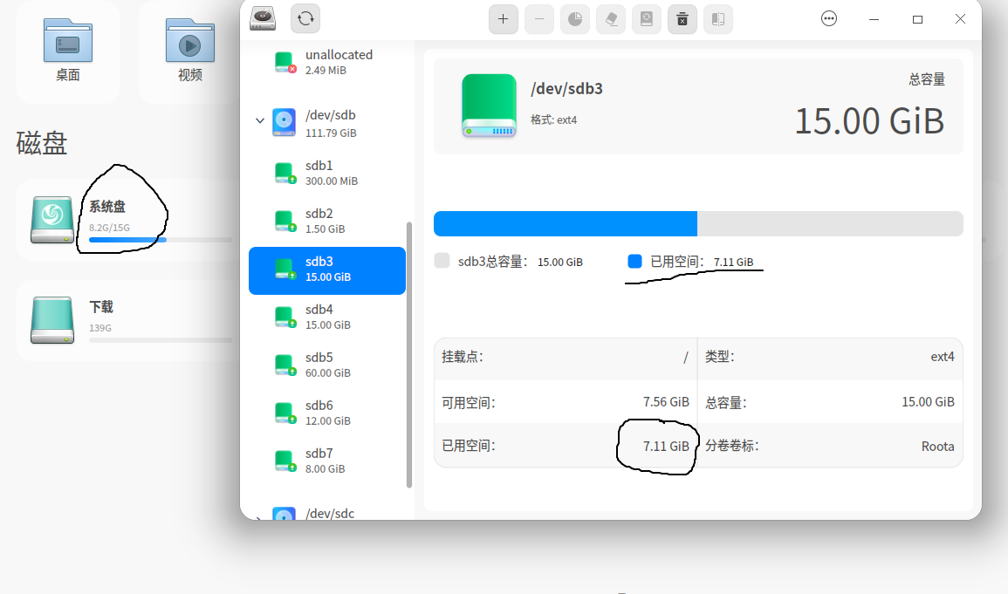This screenshot has width=1008, height=594.
Task: Open the 视频 folder in file manager
Action: pyautogui.click(x=189, y=51)
